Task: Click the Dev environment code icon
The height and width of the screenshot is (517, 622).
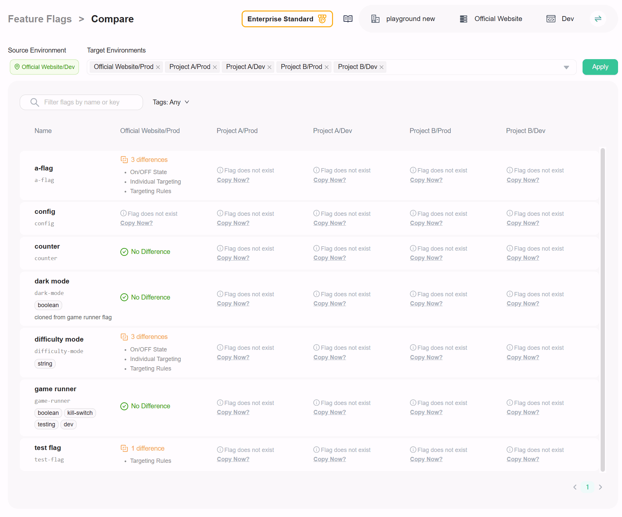Action: [551, 19]
